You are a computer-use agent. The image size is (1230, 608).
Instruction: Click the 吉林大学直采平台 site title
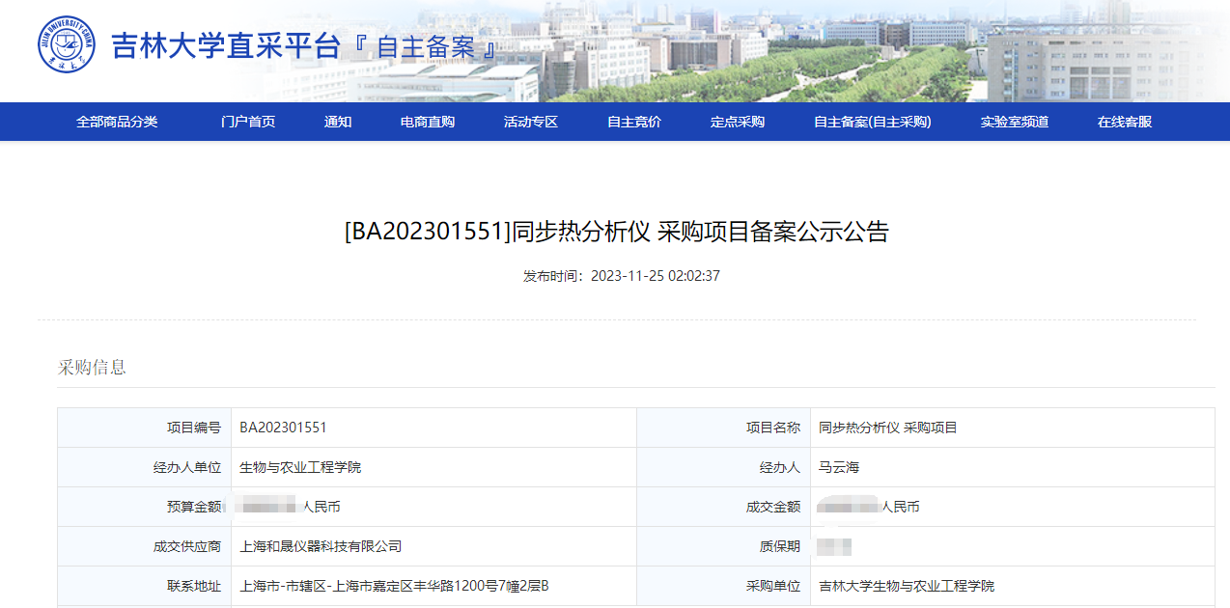(x=226, y=46)
